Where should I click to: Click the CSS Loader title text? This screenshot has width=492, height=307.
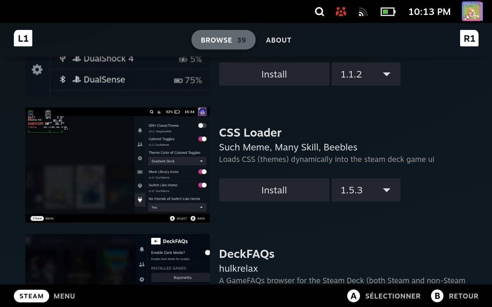(x=250, y=132)
